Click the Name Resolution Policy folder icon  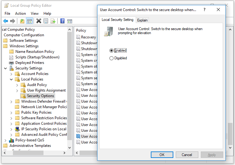point(11,52)
